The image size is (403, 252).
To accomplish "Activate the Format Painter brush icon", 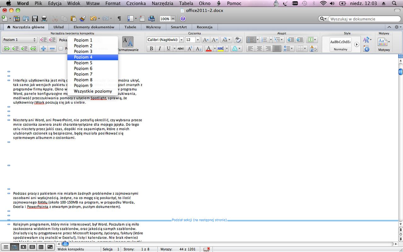I will click(82, 19).
